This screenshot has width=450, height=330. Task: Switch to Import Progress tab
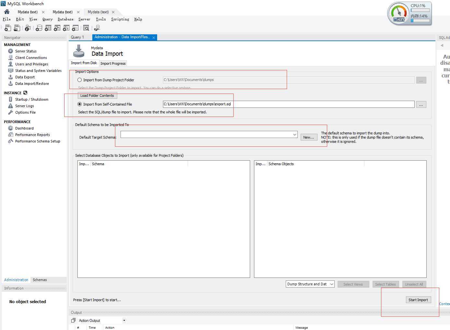point(113,63)
